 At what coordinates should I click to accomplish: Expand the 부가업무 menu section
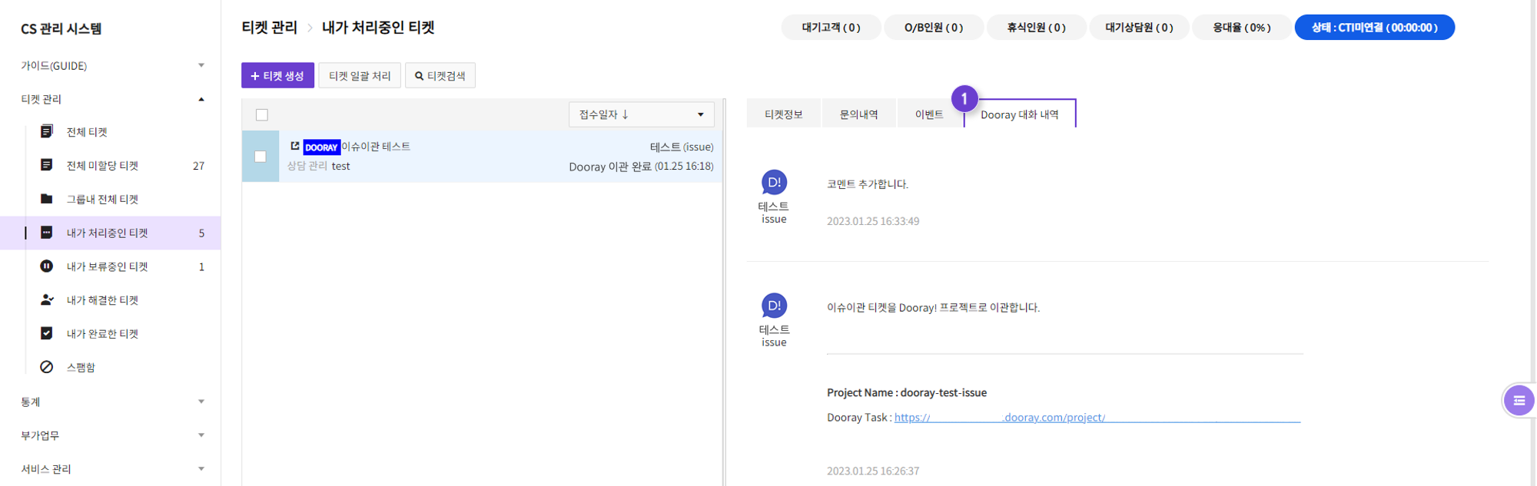click(x=201, y=435)
